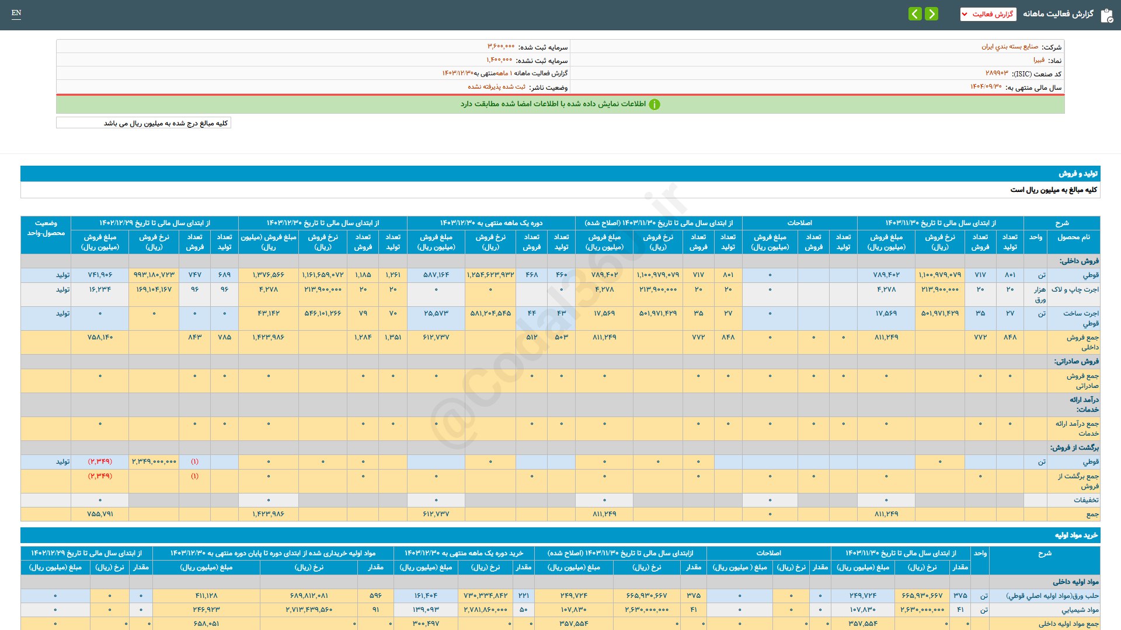This screenshot has height=630, width=1121.
Task: Click the green left-chevron navigation button
Action: 915,13
